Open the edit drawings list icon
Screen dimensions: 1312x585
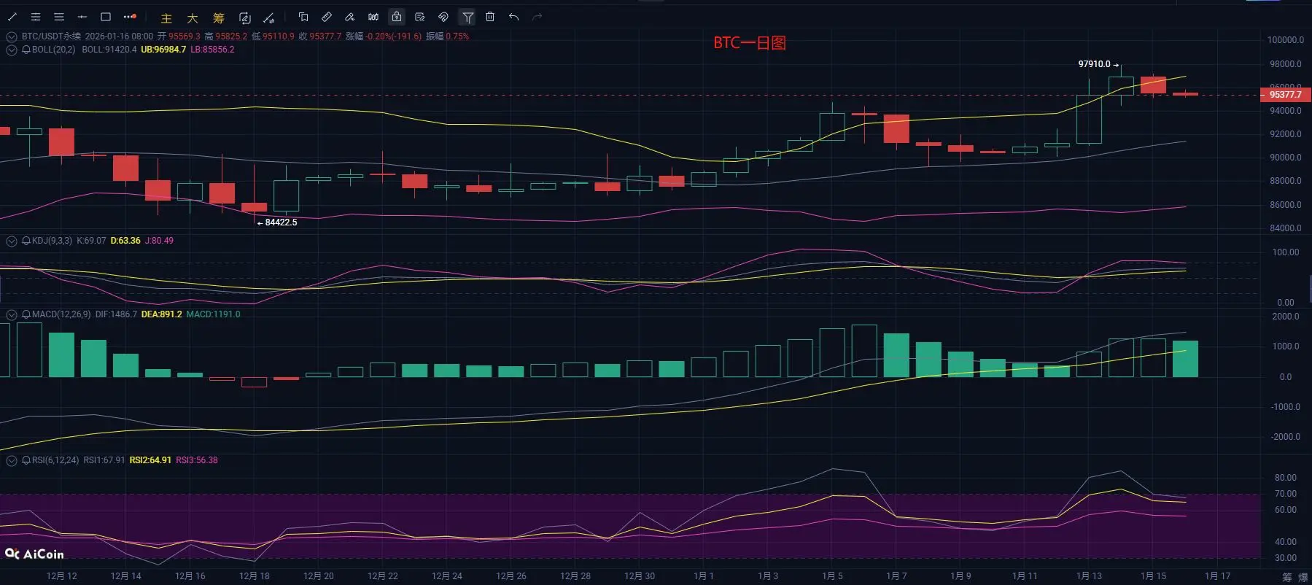(x=420, y=17)
